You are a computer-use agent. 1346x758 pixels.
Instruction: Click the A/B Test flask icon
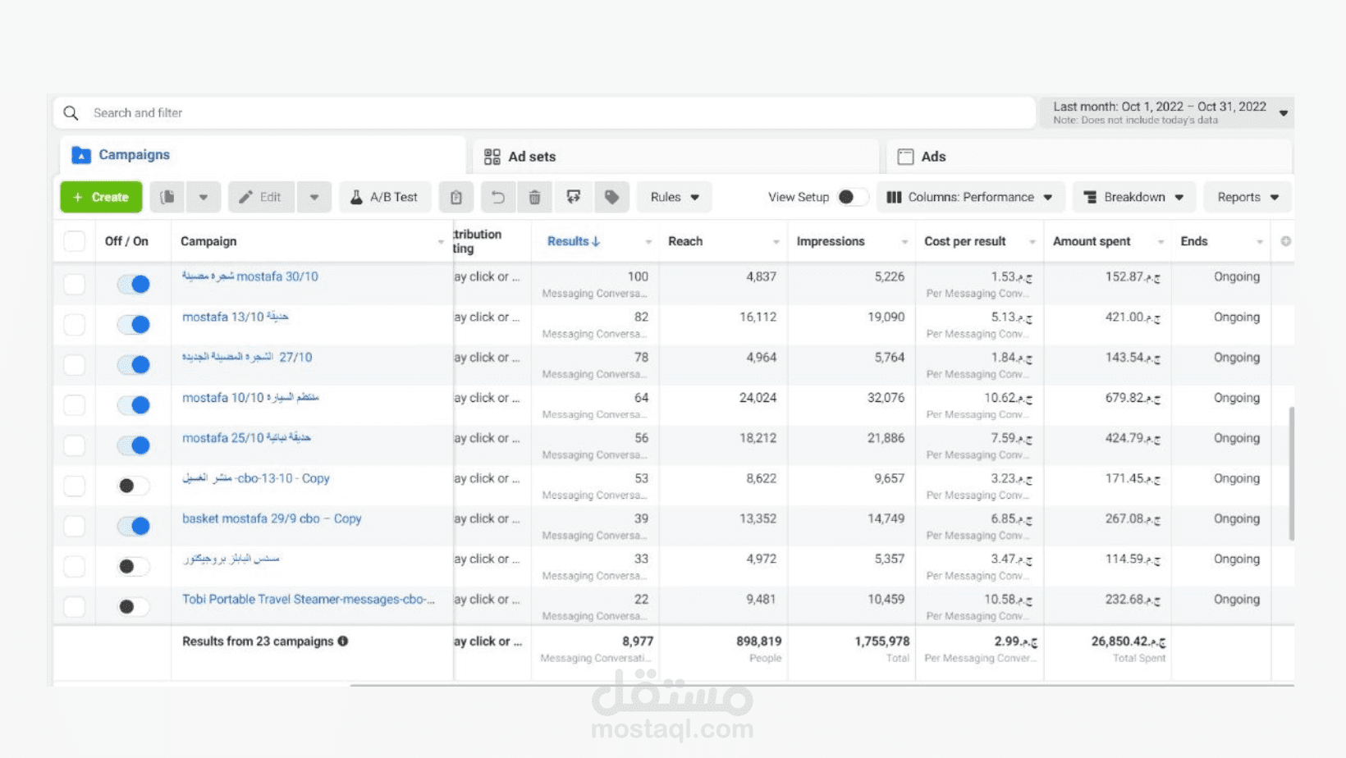tap(356, 197)
